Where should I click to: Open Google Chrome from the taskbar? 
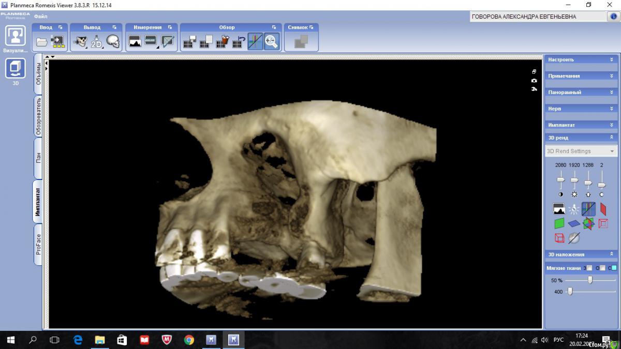(189, 340)
